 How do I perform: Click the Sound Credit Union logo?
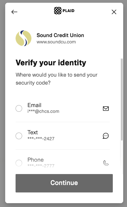[23, 38]
